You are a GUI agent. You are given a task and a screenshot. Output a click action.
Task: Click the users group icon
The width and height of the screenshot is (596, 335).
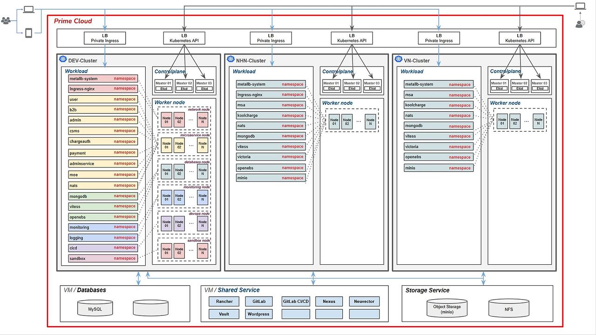point(6,20)
